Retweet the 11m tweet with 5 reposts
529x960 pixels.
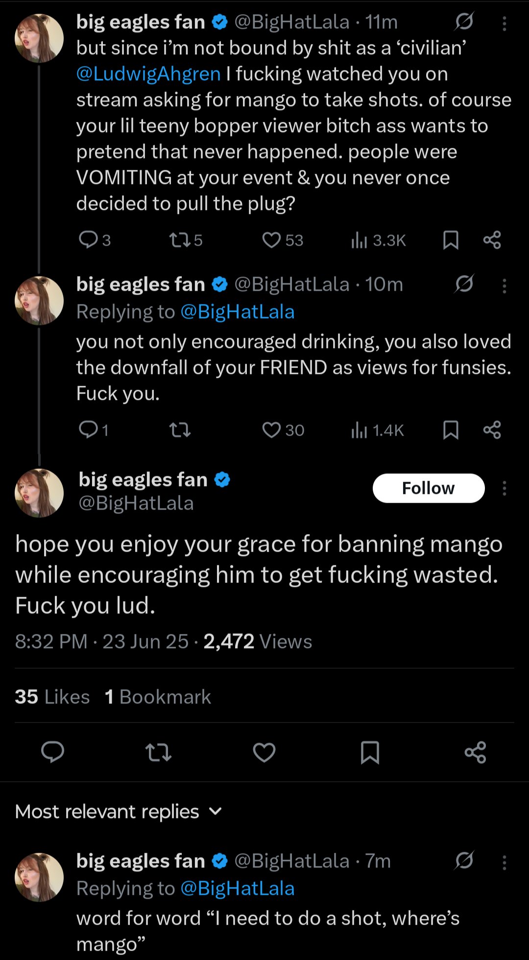pyautogui.click(x=185, y=240)
